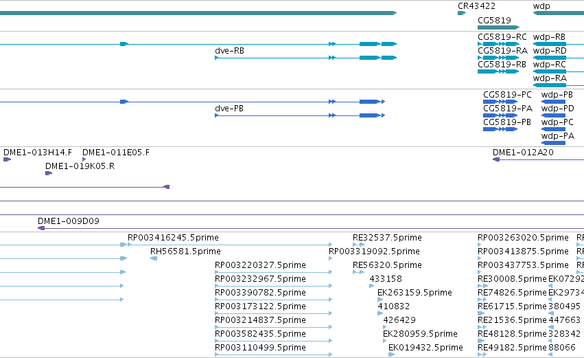The image size is (584, 358).
Task: Select EST feature 88066
Action: coord(550,355)
